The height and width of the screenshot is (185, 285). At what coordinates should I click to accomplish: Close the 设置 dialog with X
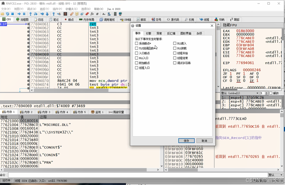click(212, 26)
